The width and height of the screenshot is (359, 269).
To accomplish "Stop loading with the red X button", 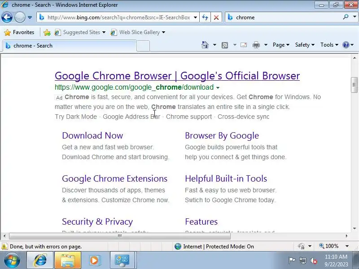I will coord(216,17).
